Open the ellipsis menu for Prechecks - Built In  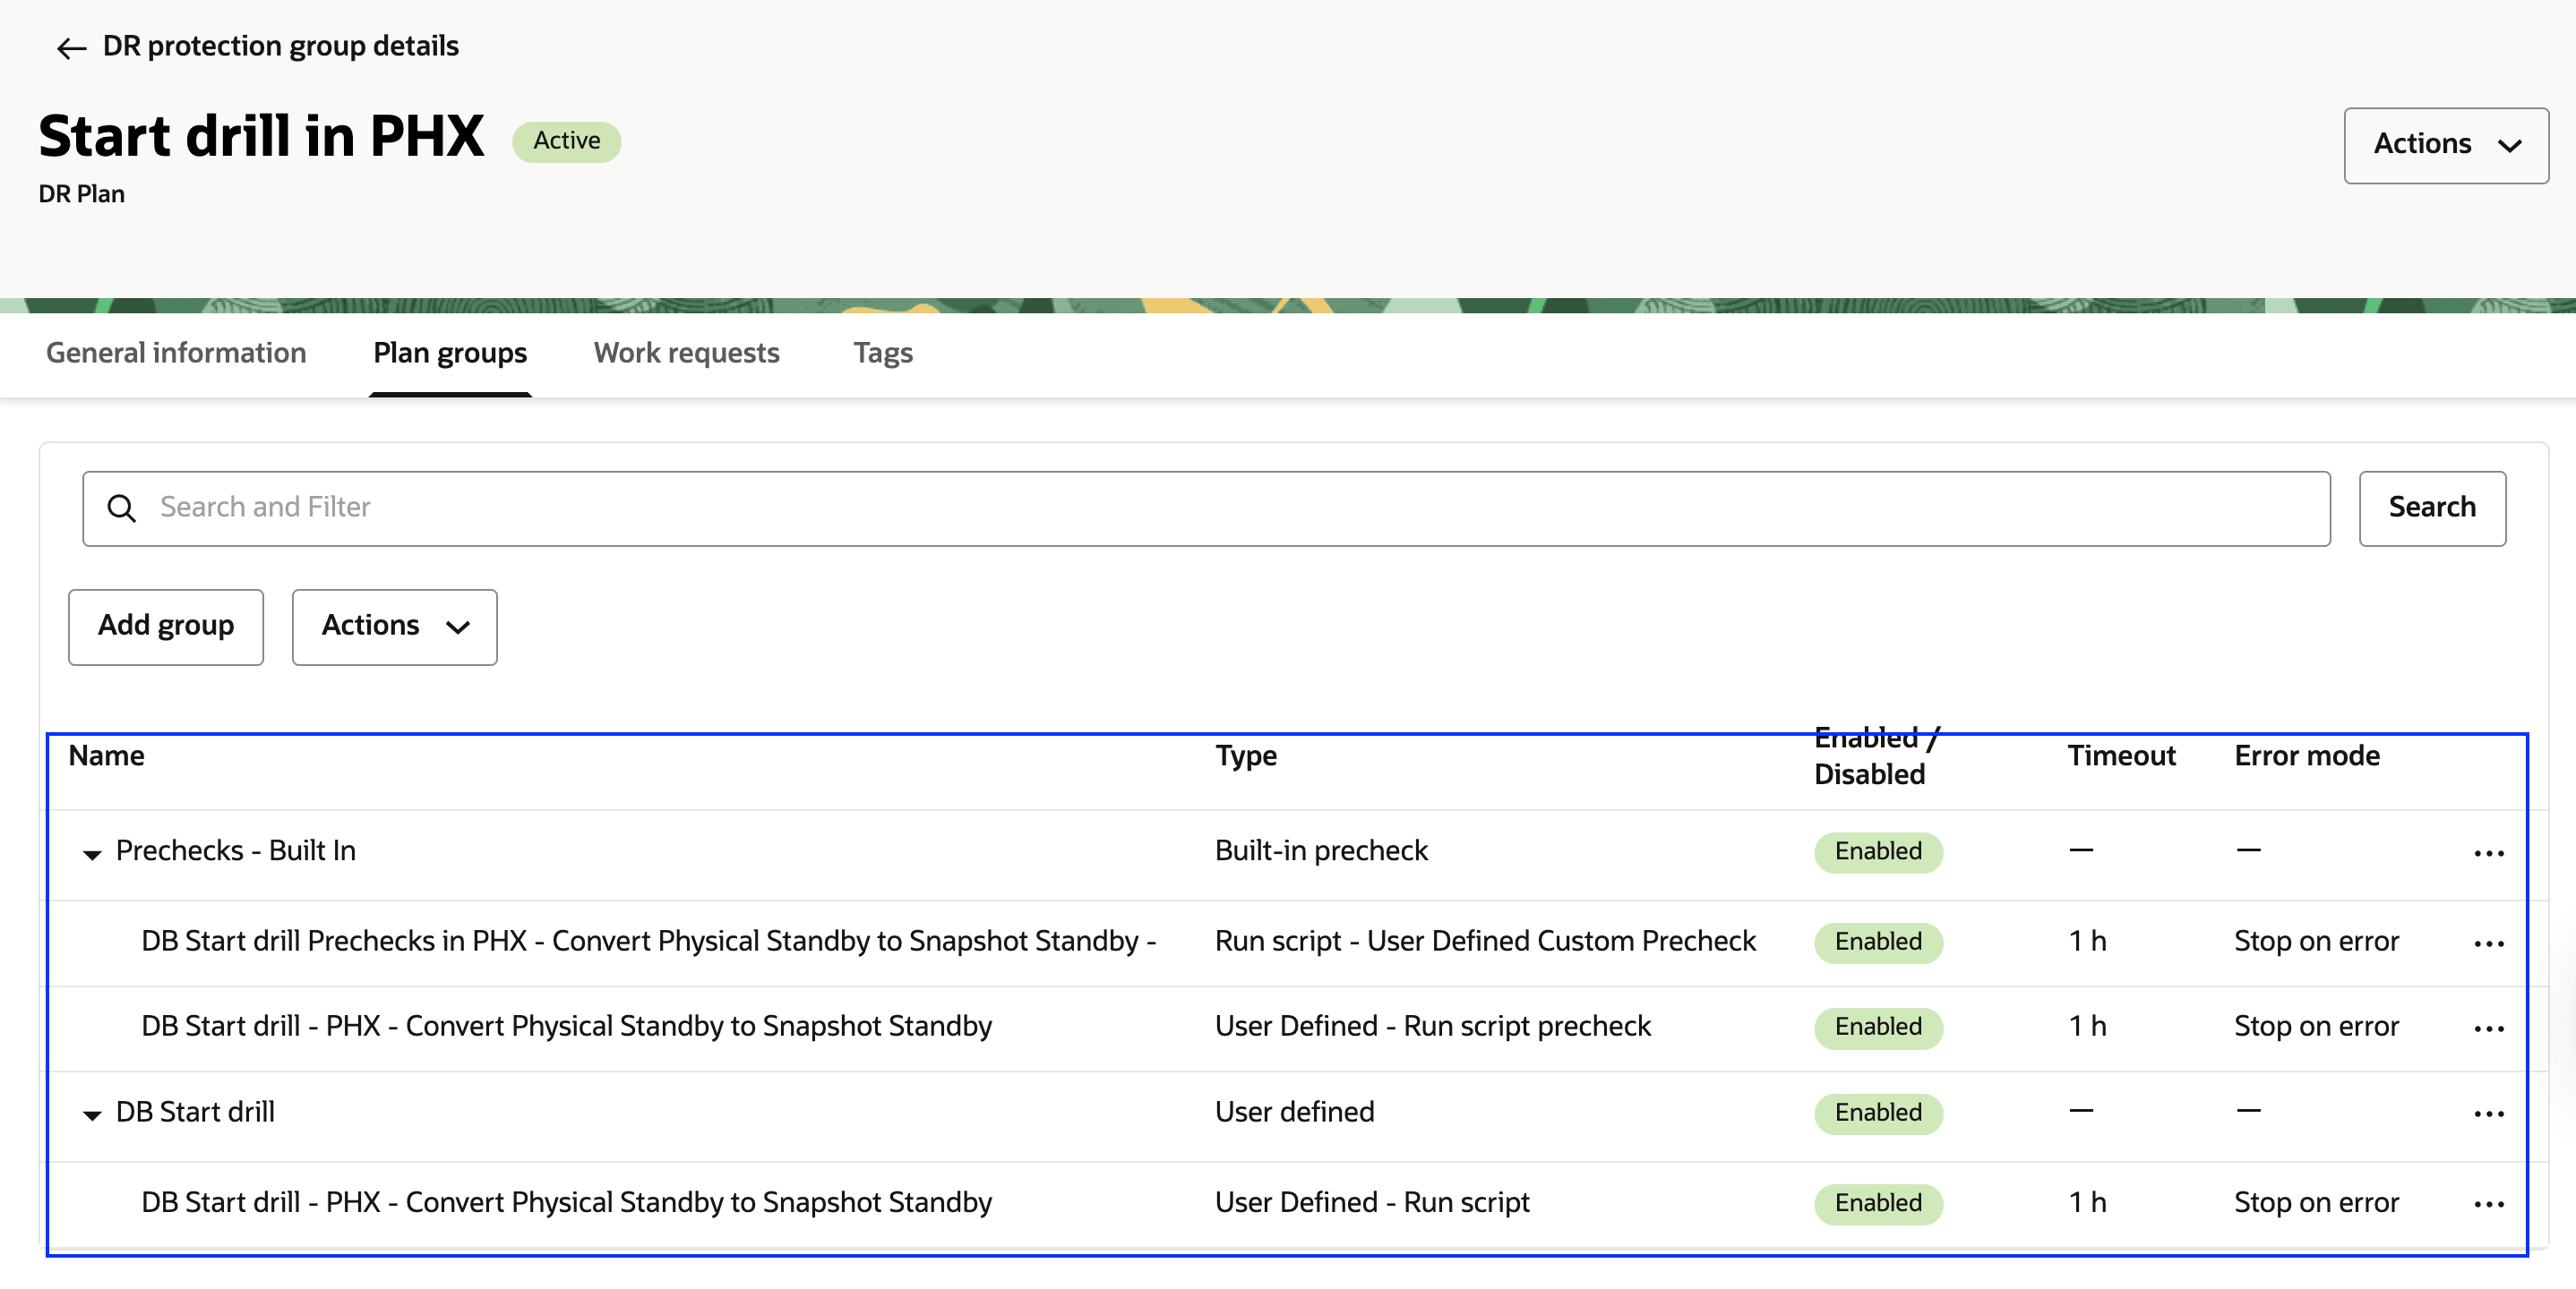click(2489, 851)
